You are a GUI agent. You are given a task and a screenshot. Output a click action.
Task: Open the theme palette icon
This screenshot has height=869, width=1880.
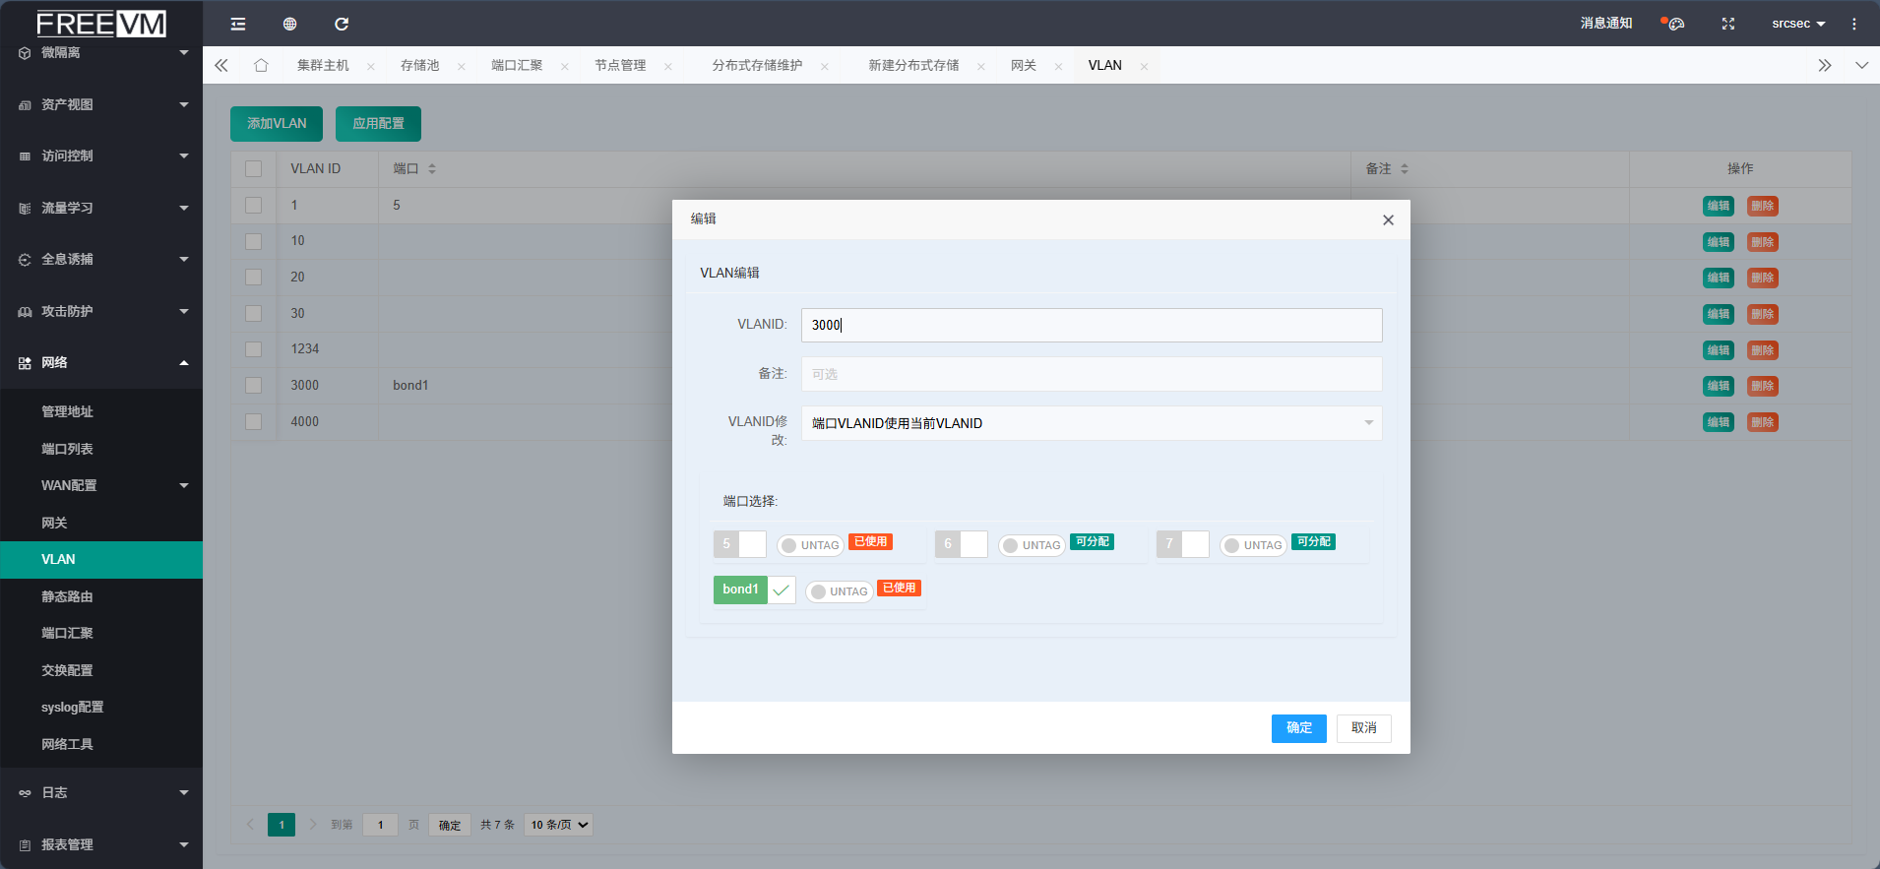tap(1675, 24)
